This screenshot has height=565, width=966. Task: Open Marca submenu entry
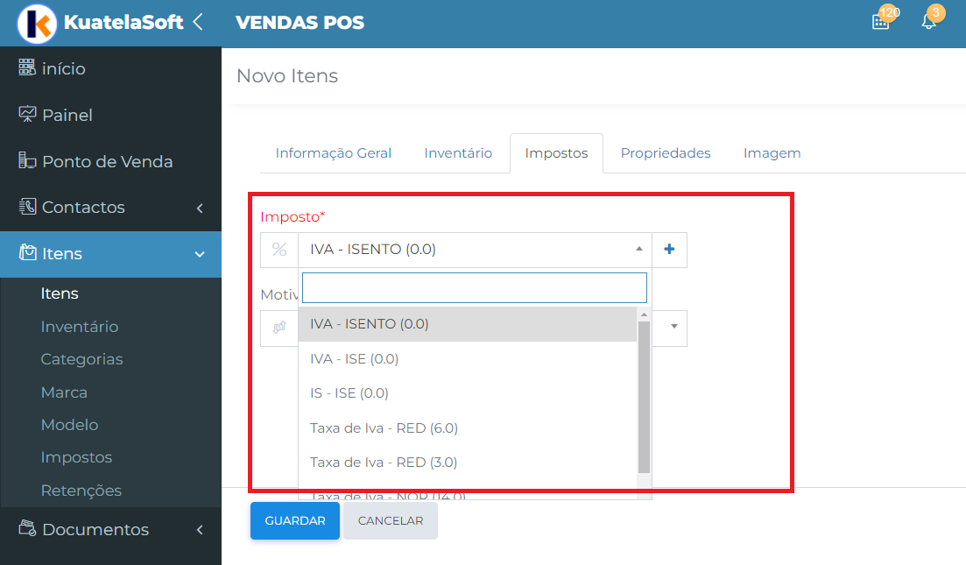pyautogui.click(x=64, y=392)
